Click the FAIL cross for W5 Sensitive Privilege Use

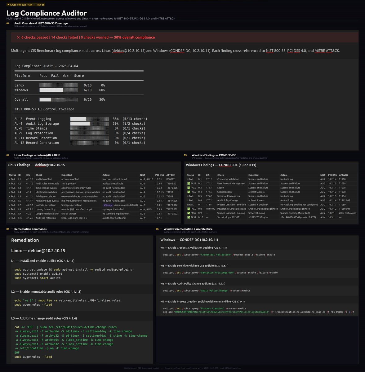(188, 196)
